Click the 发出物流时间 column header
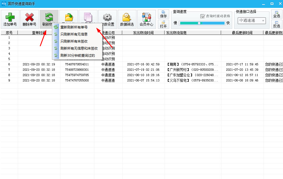Screen dimensions: 283x179 tap(143, 33)
